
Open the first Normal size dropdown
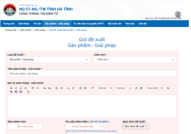pyautogui.click(x=105, y=88)
